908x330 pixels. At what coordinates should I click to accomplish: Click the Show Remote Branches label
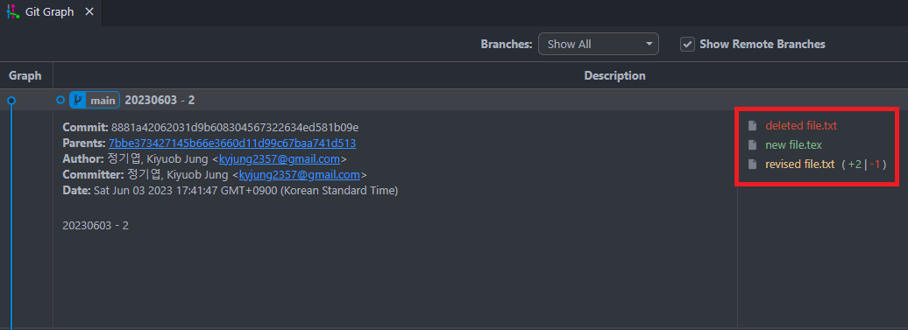(x=763, y=44)
